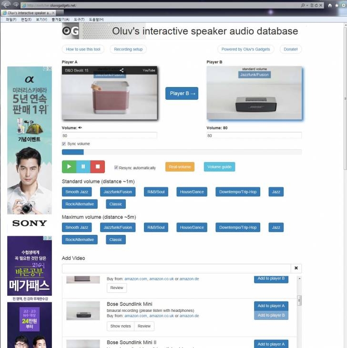Click the info icon on the Sony ad
This screenshot has height=348, width=347.
(45, 68)
